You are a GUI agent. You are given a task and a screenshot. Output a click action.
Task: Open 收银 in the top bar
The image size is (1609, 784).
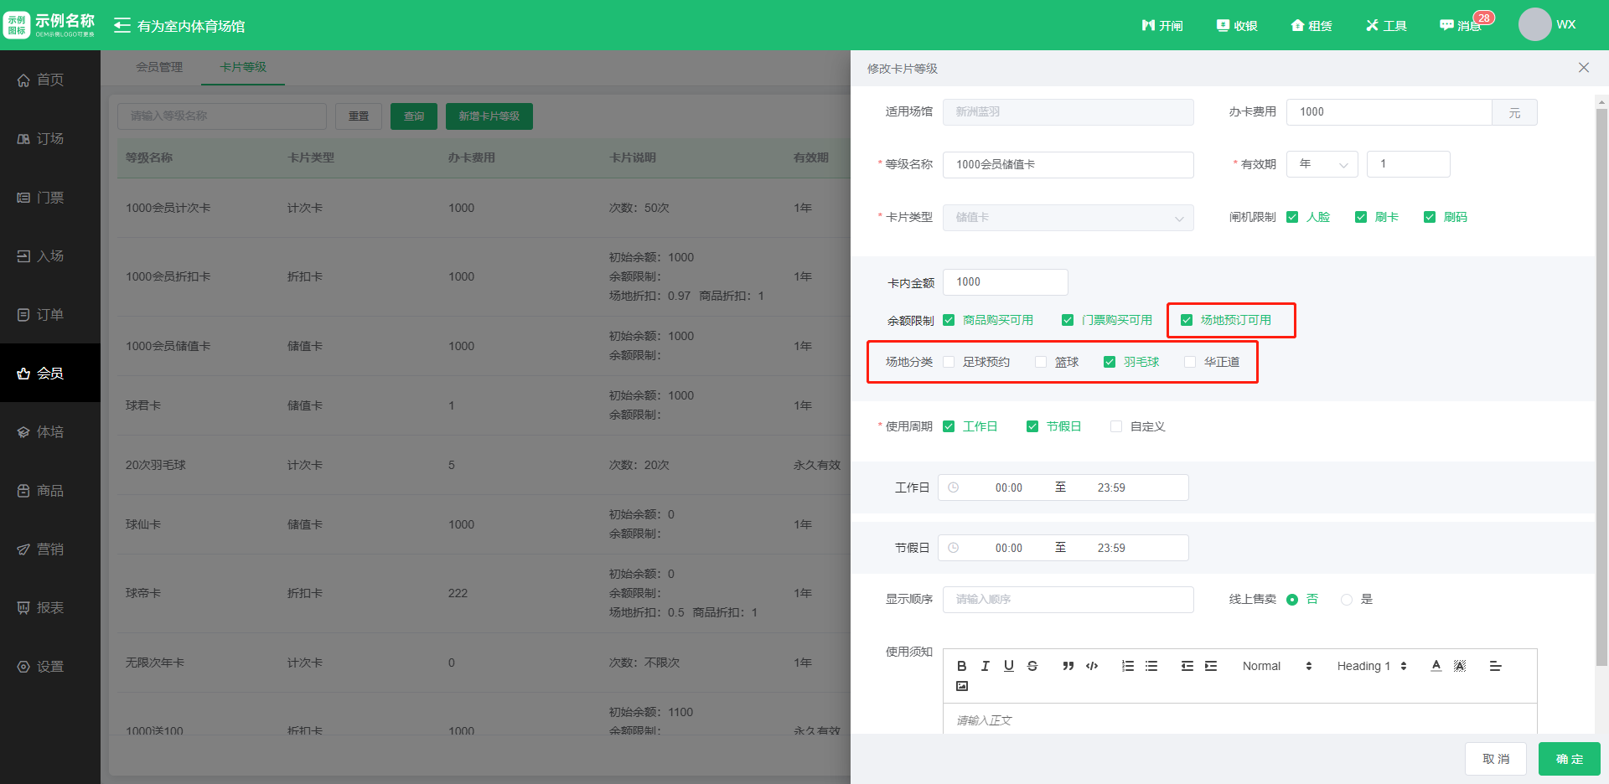[x=1237, y=25]
